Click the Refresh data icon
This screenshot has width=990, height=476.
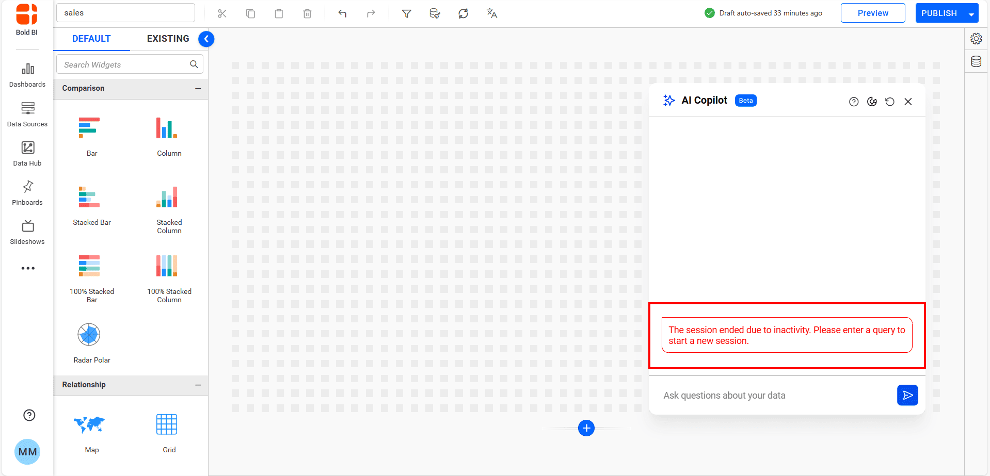point(463,13)
